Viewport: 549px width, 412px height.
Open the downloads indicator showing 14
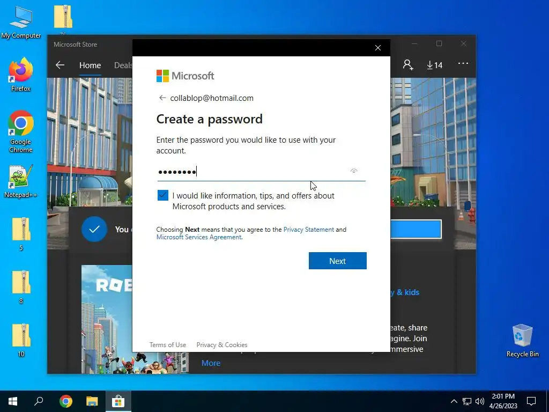[x=434, y=65]
